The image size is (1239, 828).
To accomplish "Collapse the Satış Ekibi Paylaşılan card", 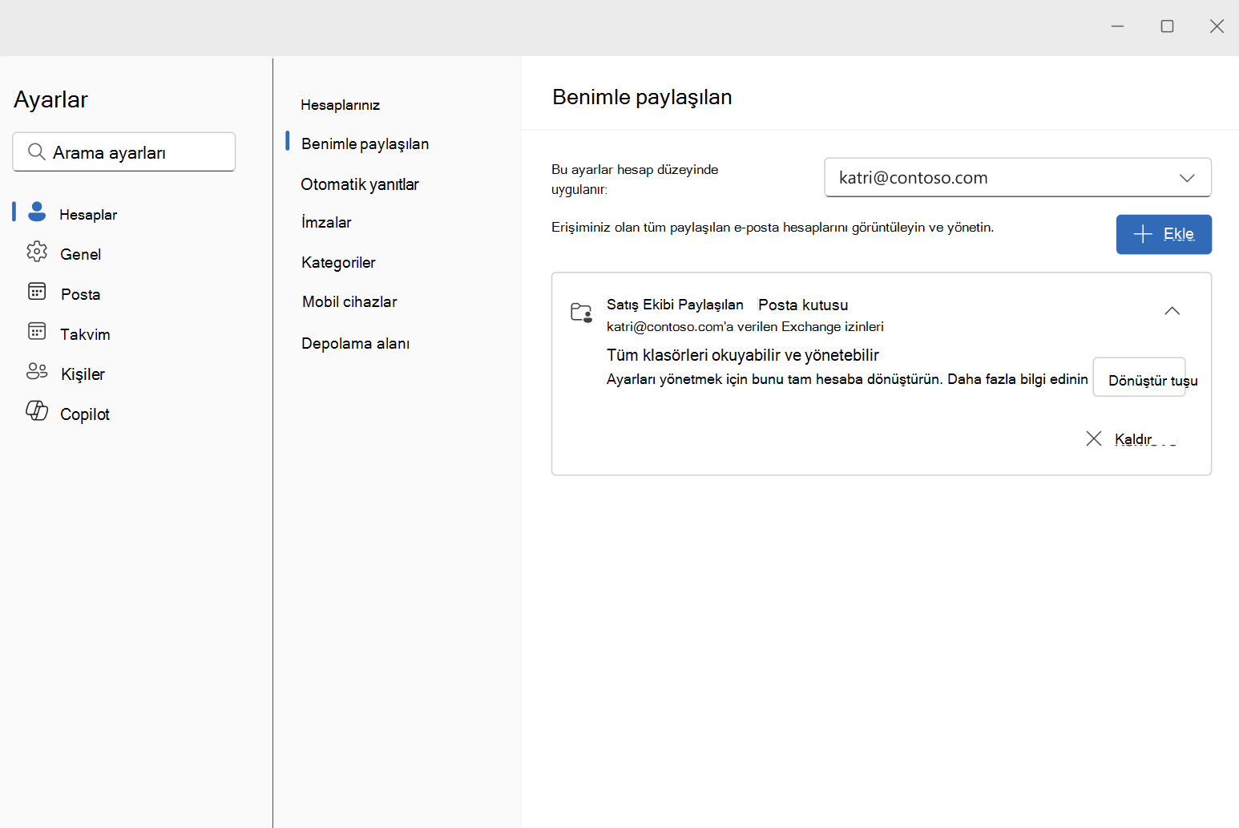I will 1172,311.
